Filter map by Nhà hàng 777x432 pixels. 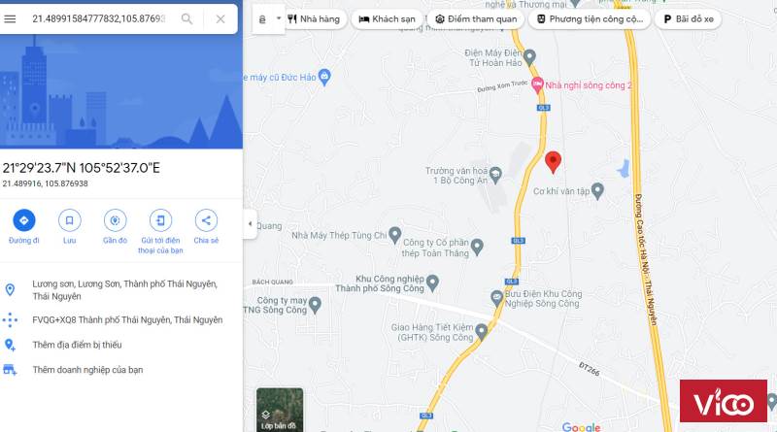click(314, 18)
